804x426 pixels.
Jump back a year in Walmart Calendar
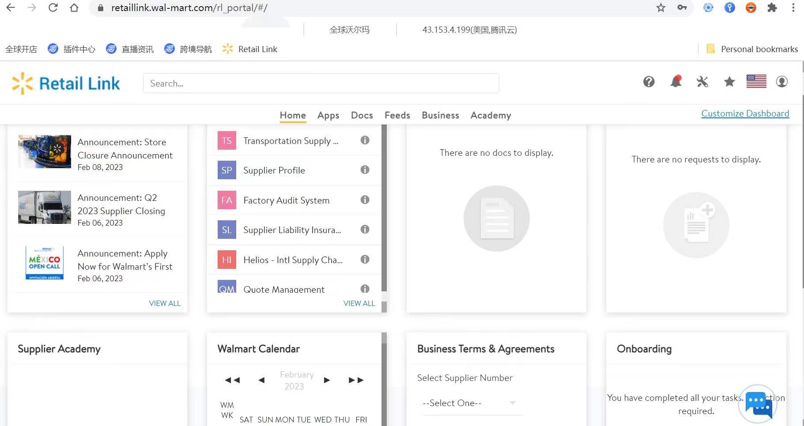pyautogui.click(x=232, y=380)
